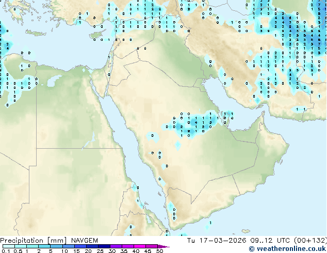The height and width of the screenshot is (253, 327).
Task: Click the 40–45 mm bright magenta swatch
Action: (140, 246)
